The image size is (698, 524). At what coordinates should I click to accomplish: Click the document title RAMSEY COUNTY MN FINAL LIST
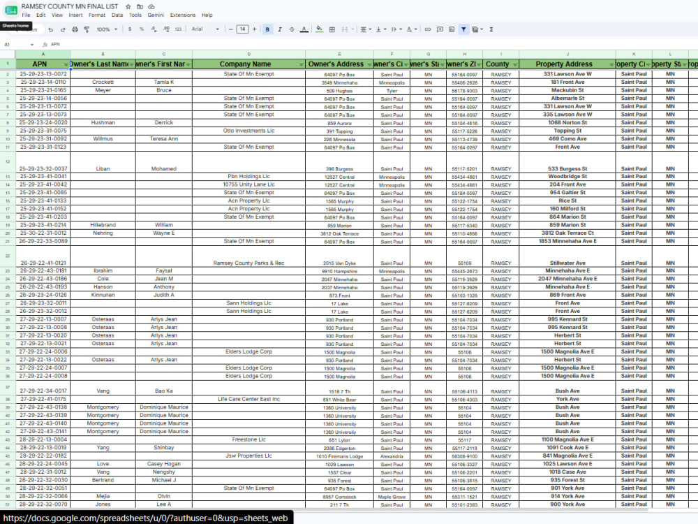[70, 7]
